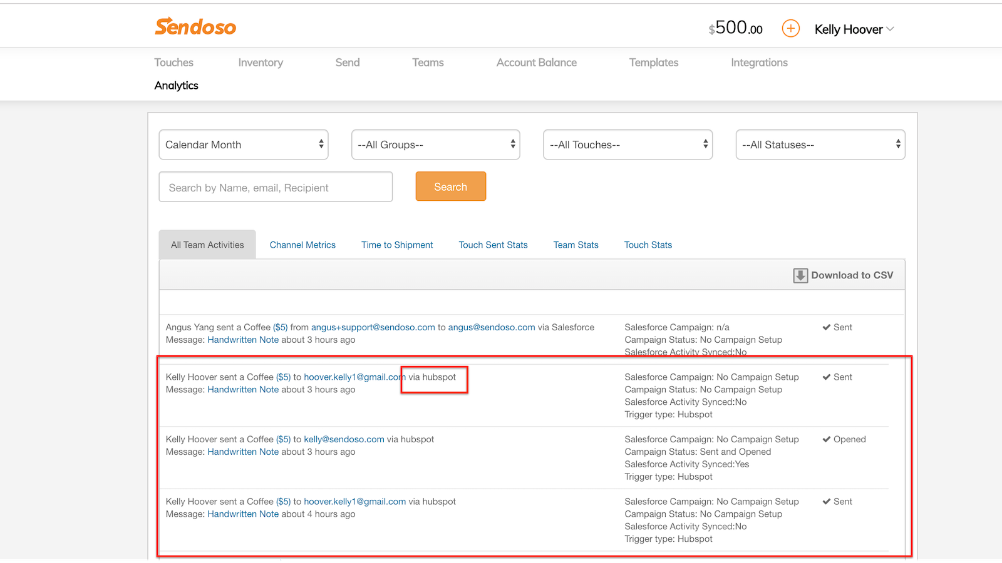Viewport: 1002px width, 563px height.
Task: Open the Calendar Month dropdown
Action: [x=244, y=145]
